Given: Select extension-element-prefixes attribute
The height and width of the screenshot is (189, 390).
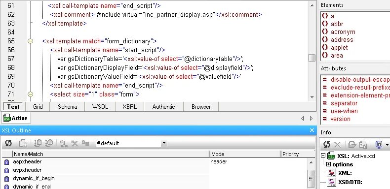Looking at the screenshot, I should click(x=360, y=95).
